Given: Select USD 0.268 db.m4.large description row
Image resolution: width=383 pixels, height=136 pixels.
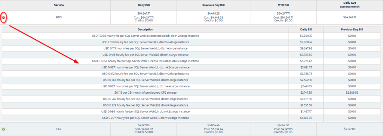Looking at the screenshot, I should click(145, 80).
